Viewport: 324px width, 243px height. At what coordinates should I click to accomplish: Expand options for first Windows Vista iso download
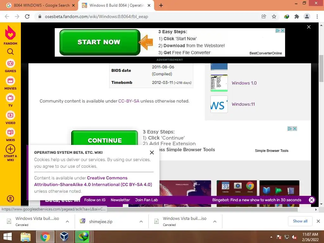(x=67, y=221)
